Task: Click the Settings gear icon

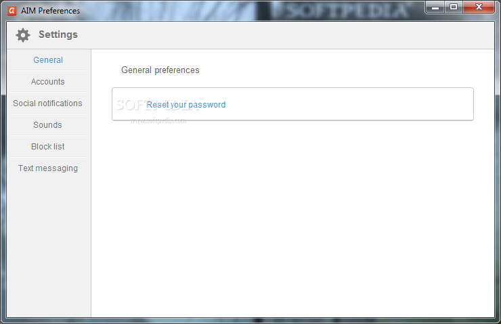Action: (23, 34)
